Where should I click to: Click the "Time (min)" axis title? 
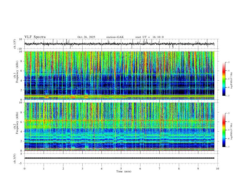tap(124, 171)
